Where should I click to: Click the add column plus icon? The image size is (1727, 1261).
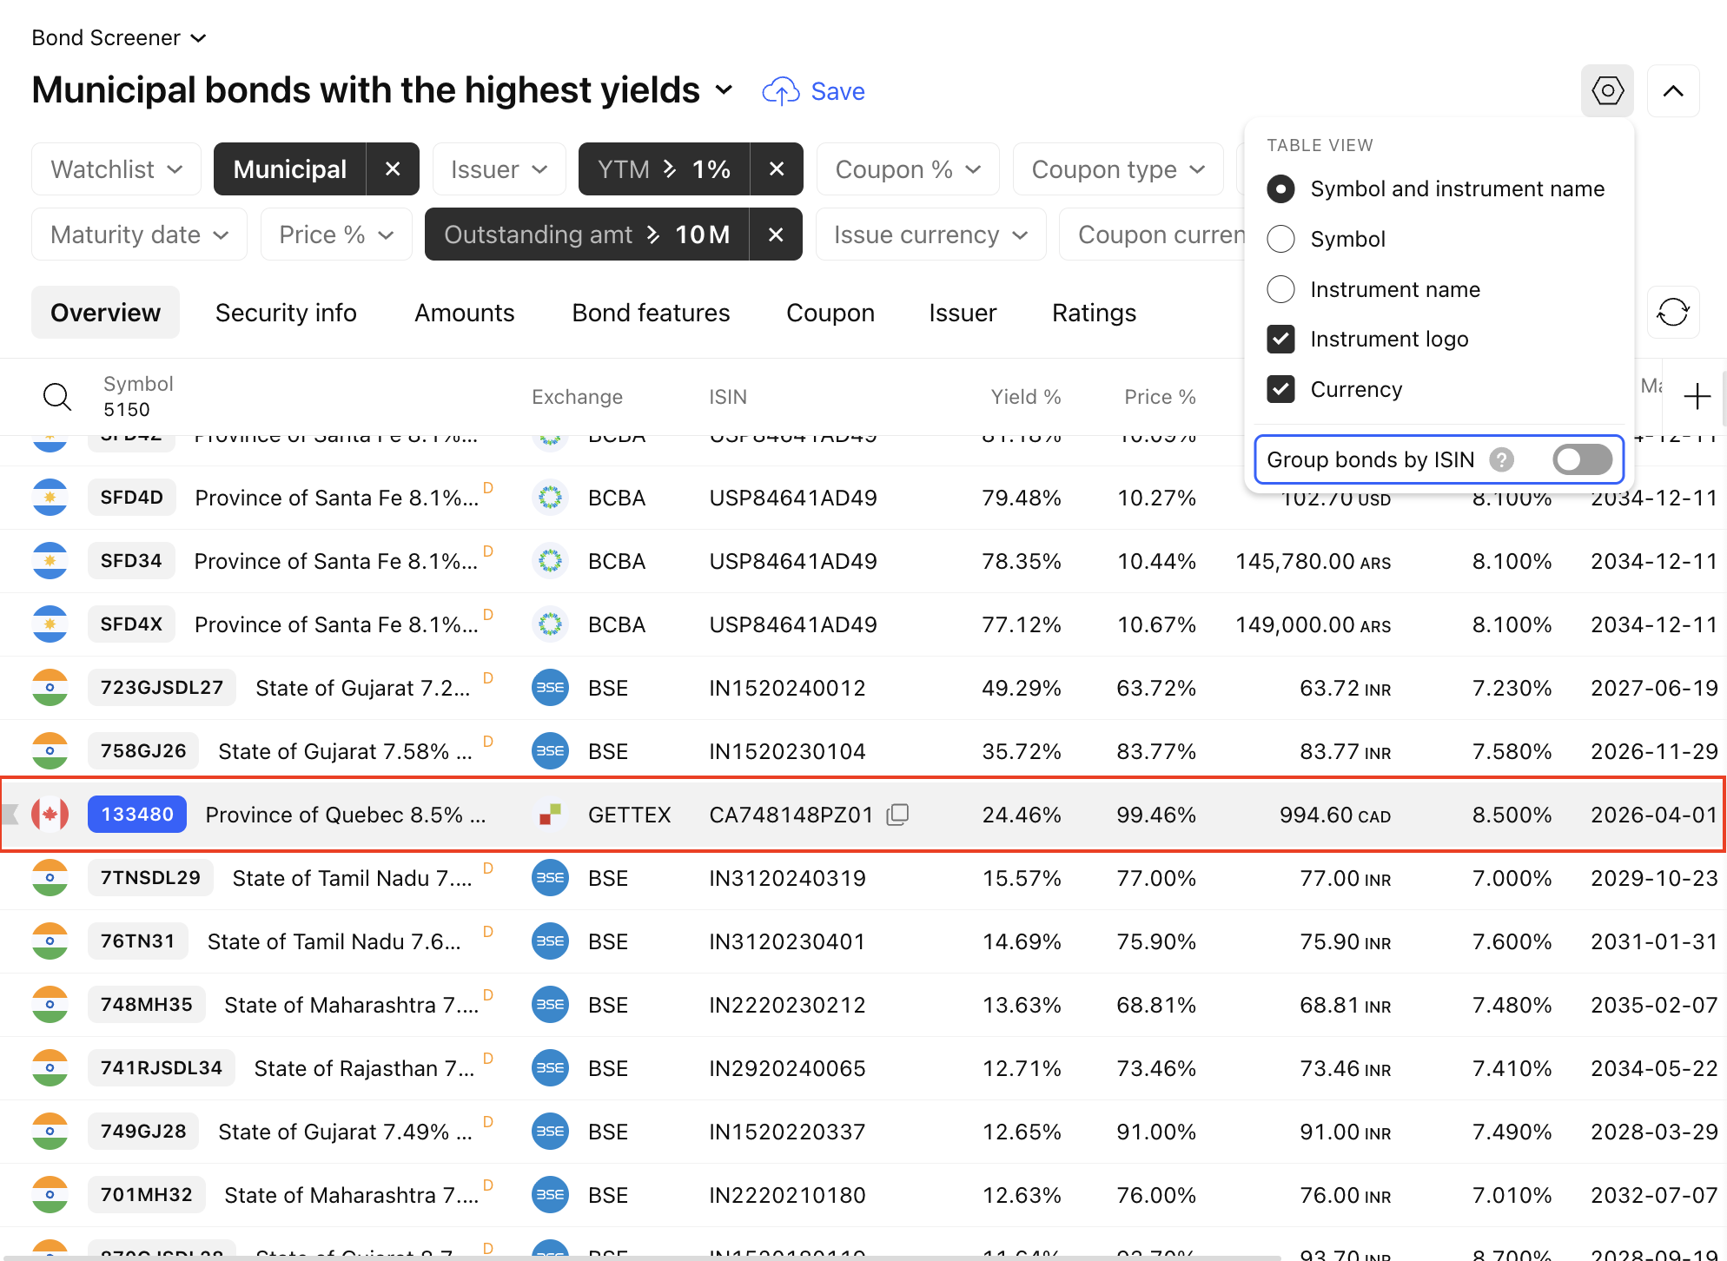(1697, 397)
